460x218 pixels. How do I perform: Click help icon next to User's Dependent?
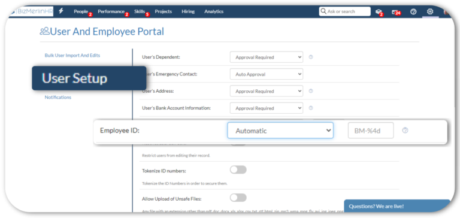311,57
